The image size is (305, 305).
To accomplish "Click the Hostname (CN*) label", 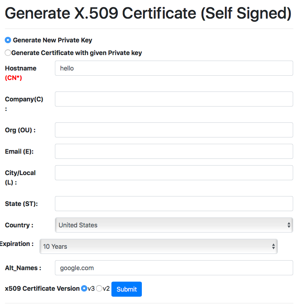I will tap(21, 73).
